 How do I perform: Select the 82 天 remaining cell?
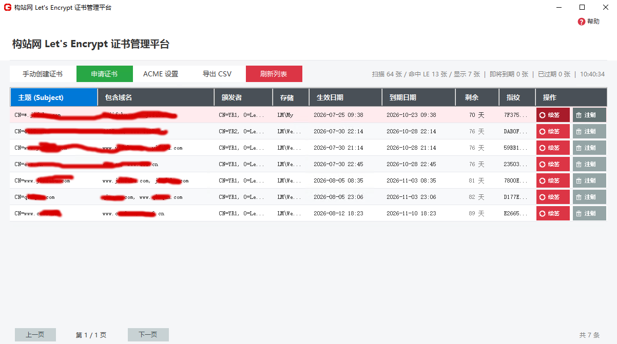tap(476, 197)
